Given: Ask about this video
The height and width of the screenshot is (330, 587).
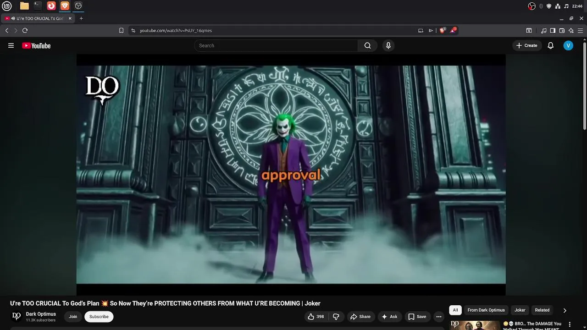Looking at the screenshot, I should coord(389,317).
